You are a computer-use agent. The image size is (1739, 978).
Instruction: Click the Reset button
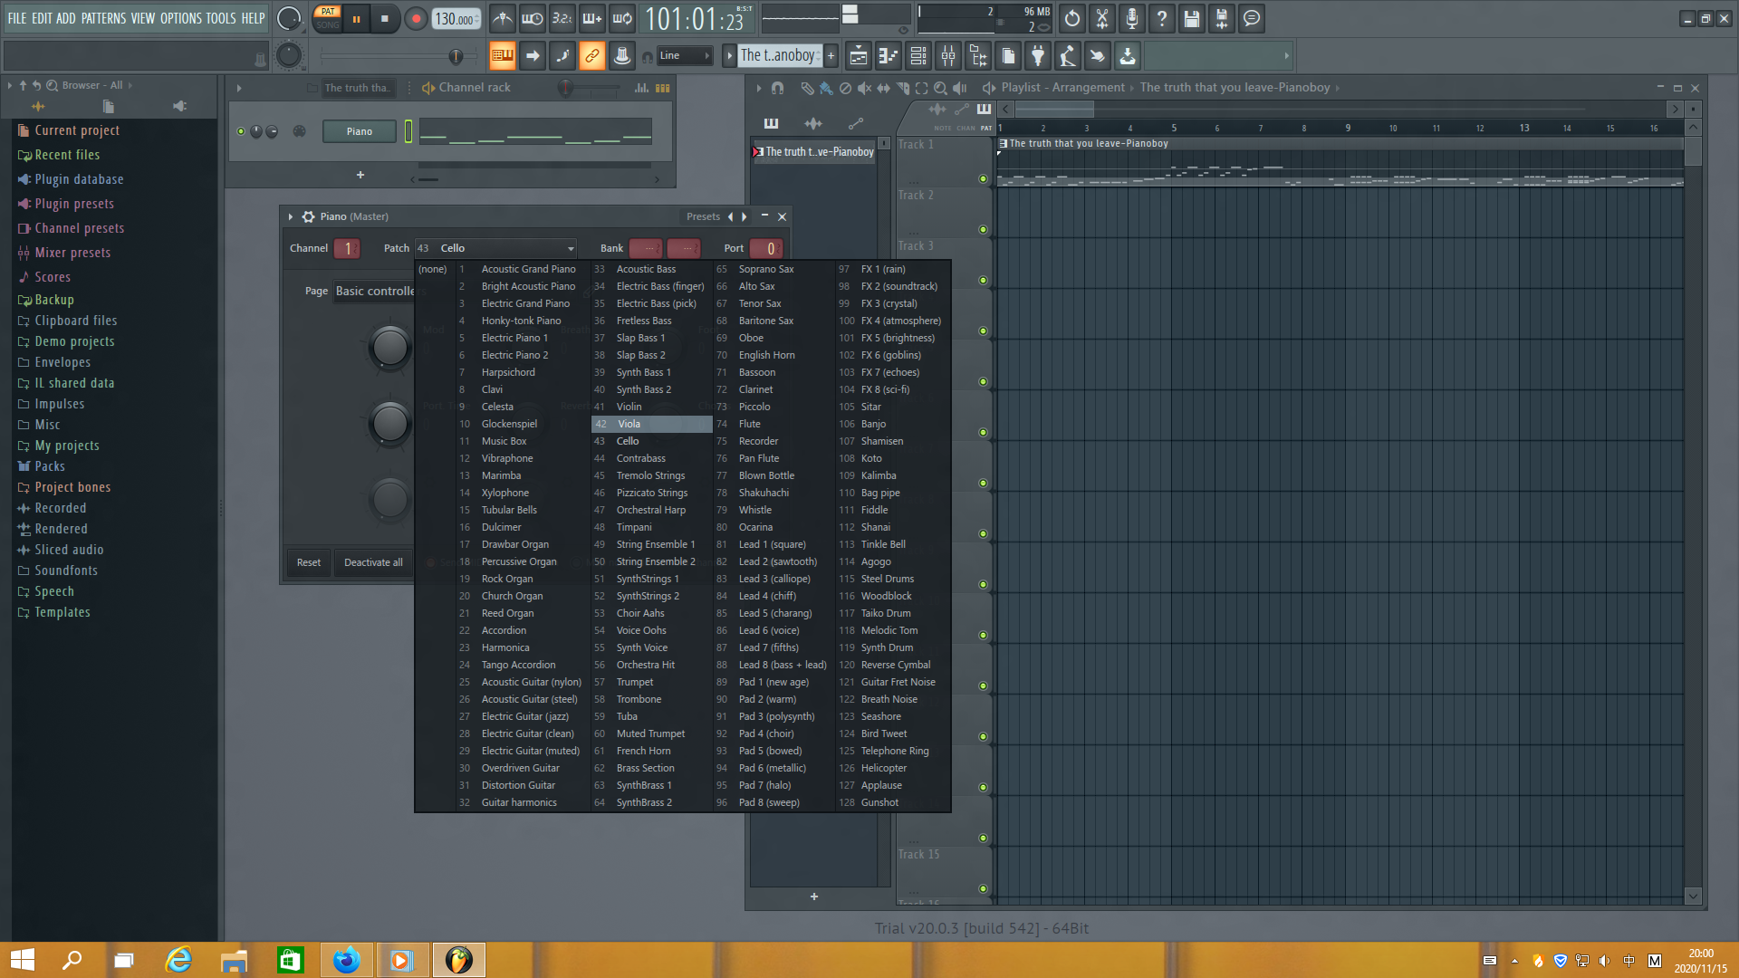(x=309, y=562)
